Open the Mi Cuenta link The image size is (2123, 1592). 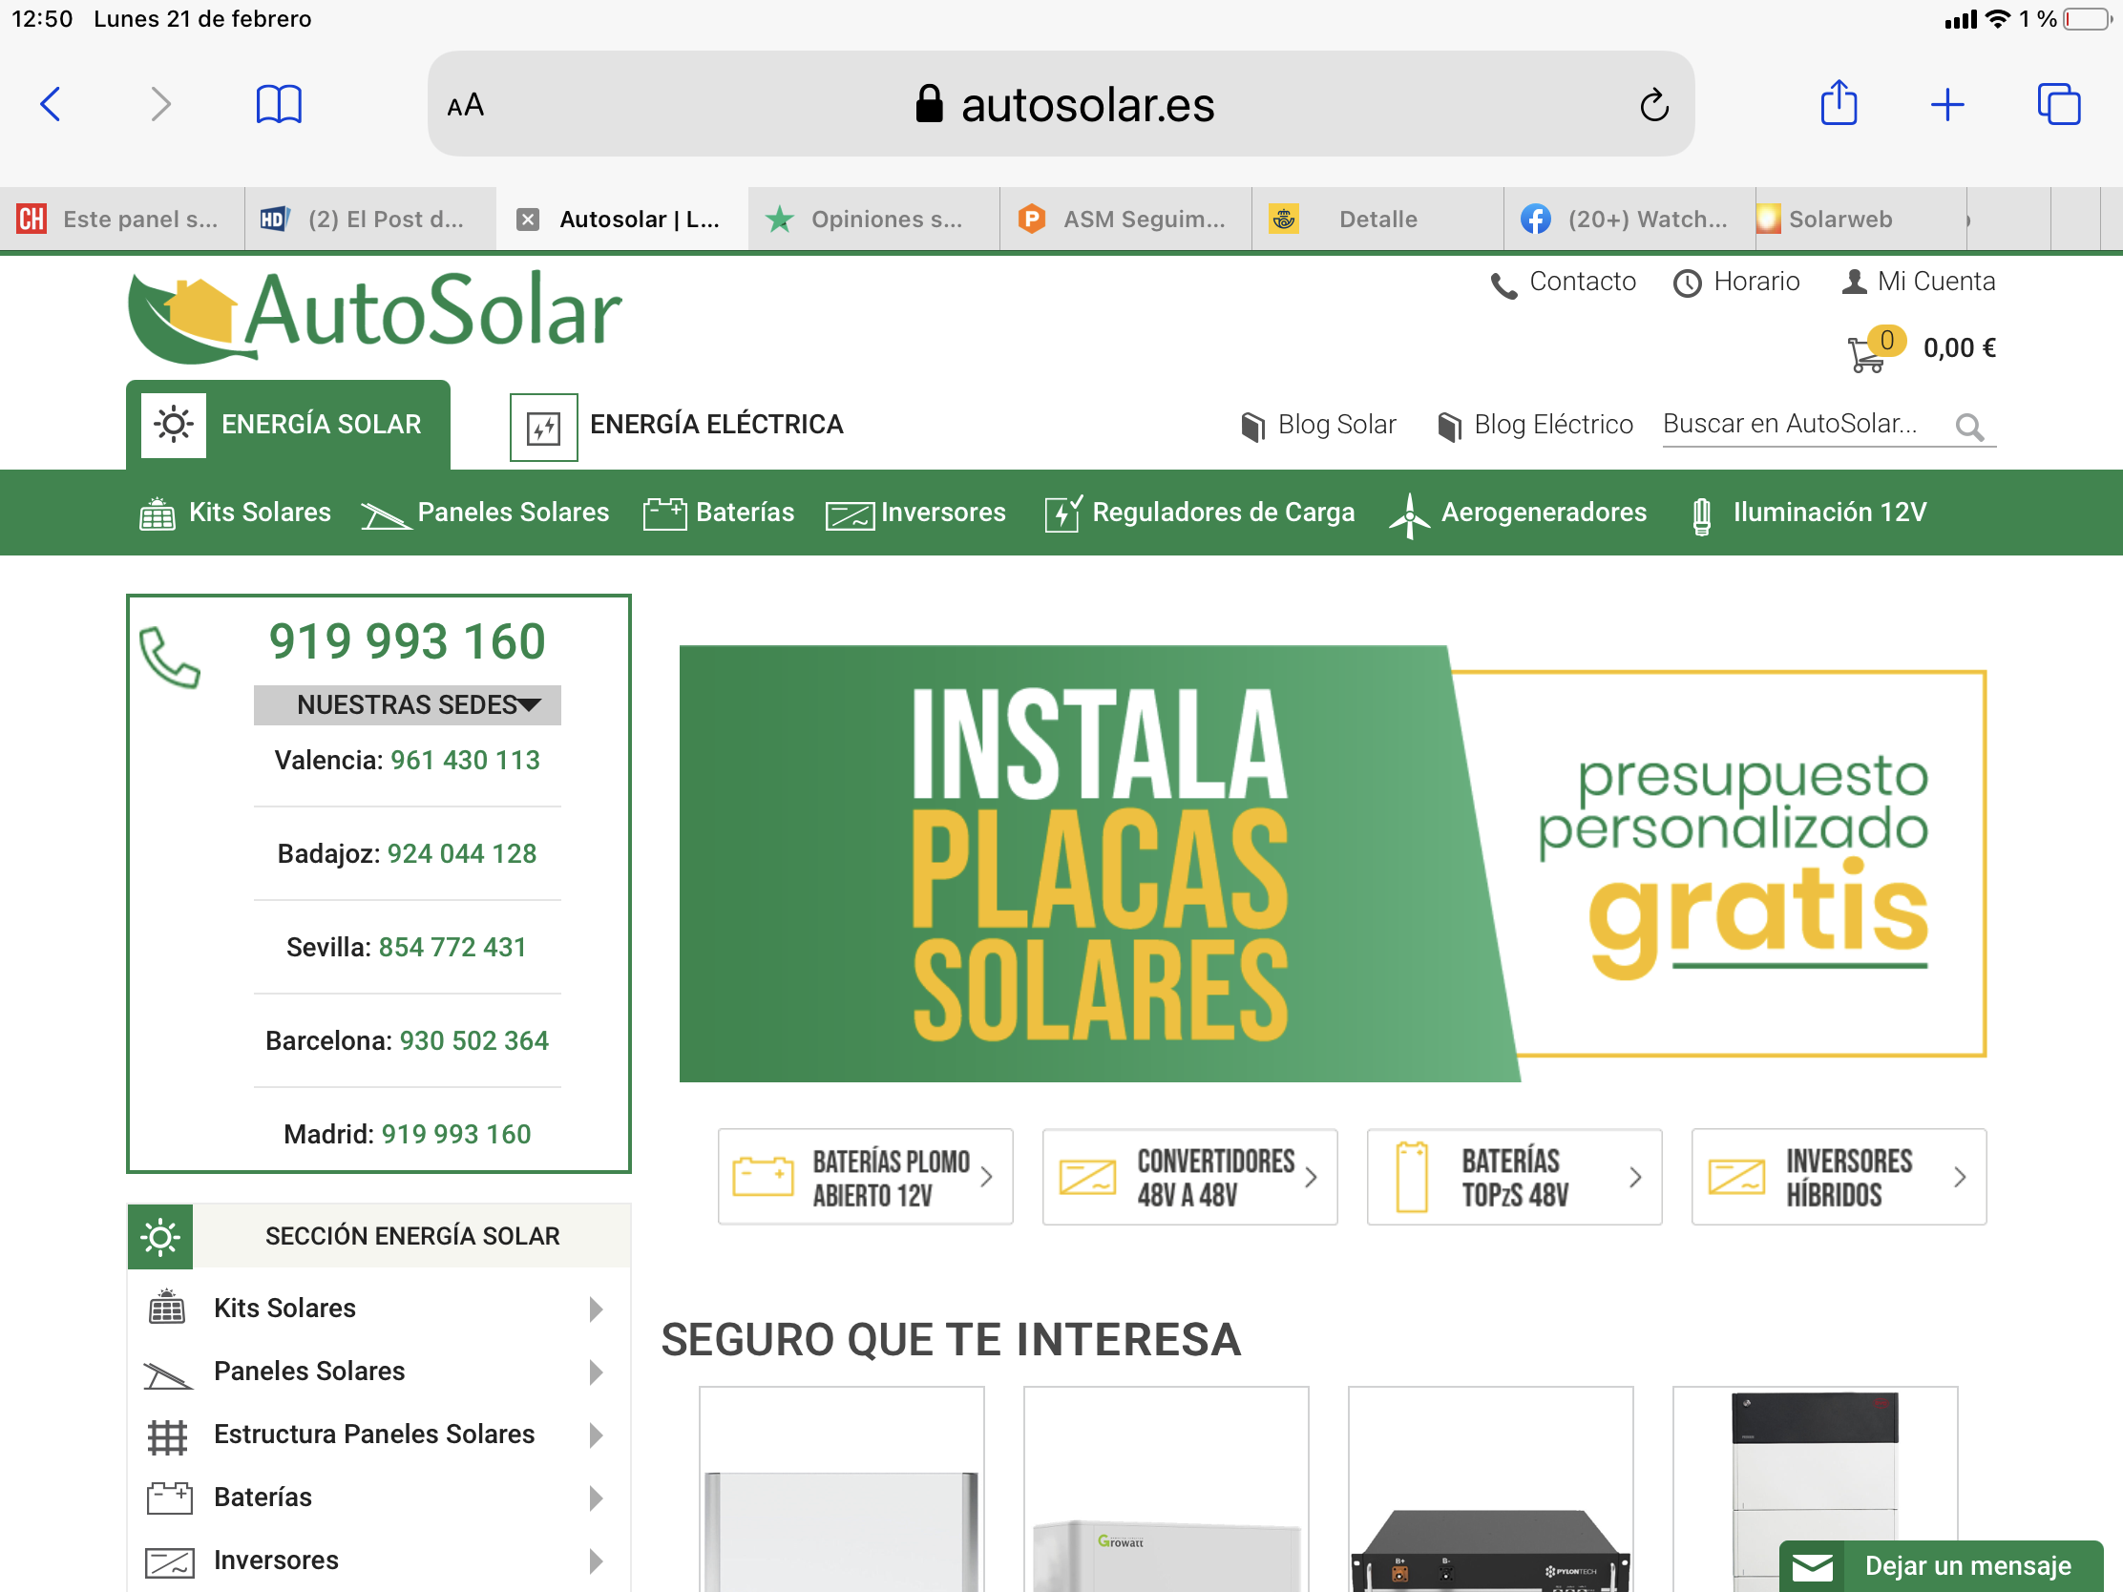pos(1918,283)
